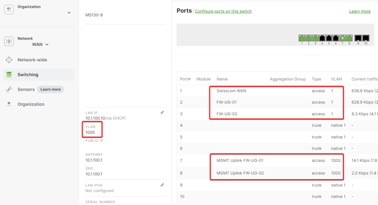Click Learn more link in Ports header

360,11
